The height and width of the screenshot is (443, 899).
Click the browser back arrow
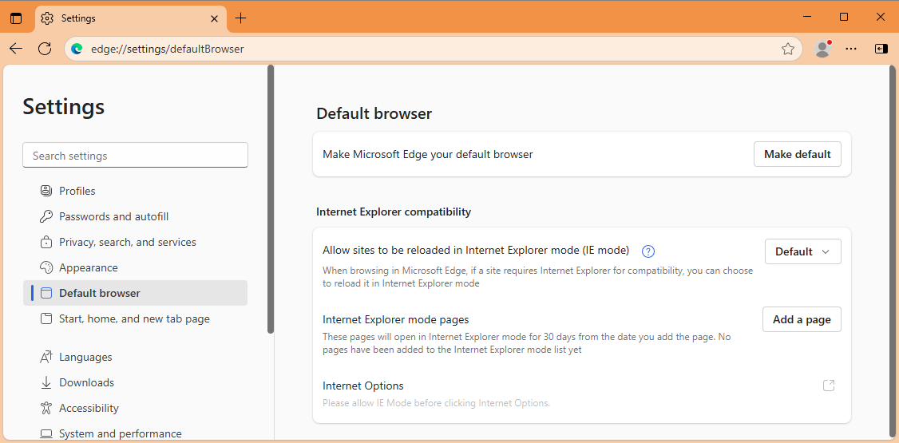16,49
